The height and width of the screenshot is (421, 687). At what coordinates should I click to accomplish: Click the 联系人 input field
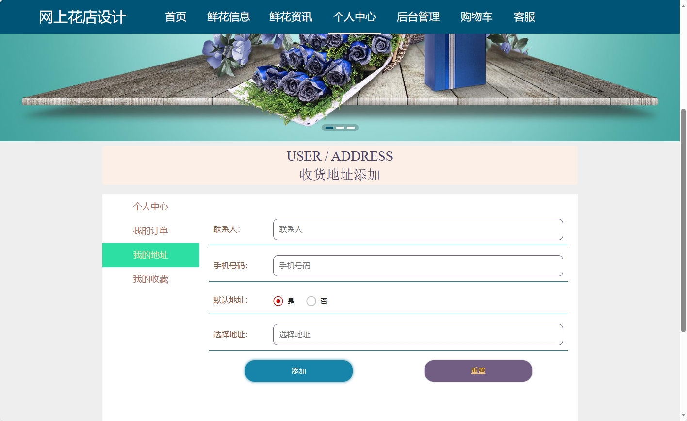[417, 229]
